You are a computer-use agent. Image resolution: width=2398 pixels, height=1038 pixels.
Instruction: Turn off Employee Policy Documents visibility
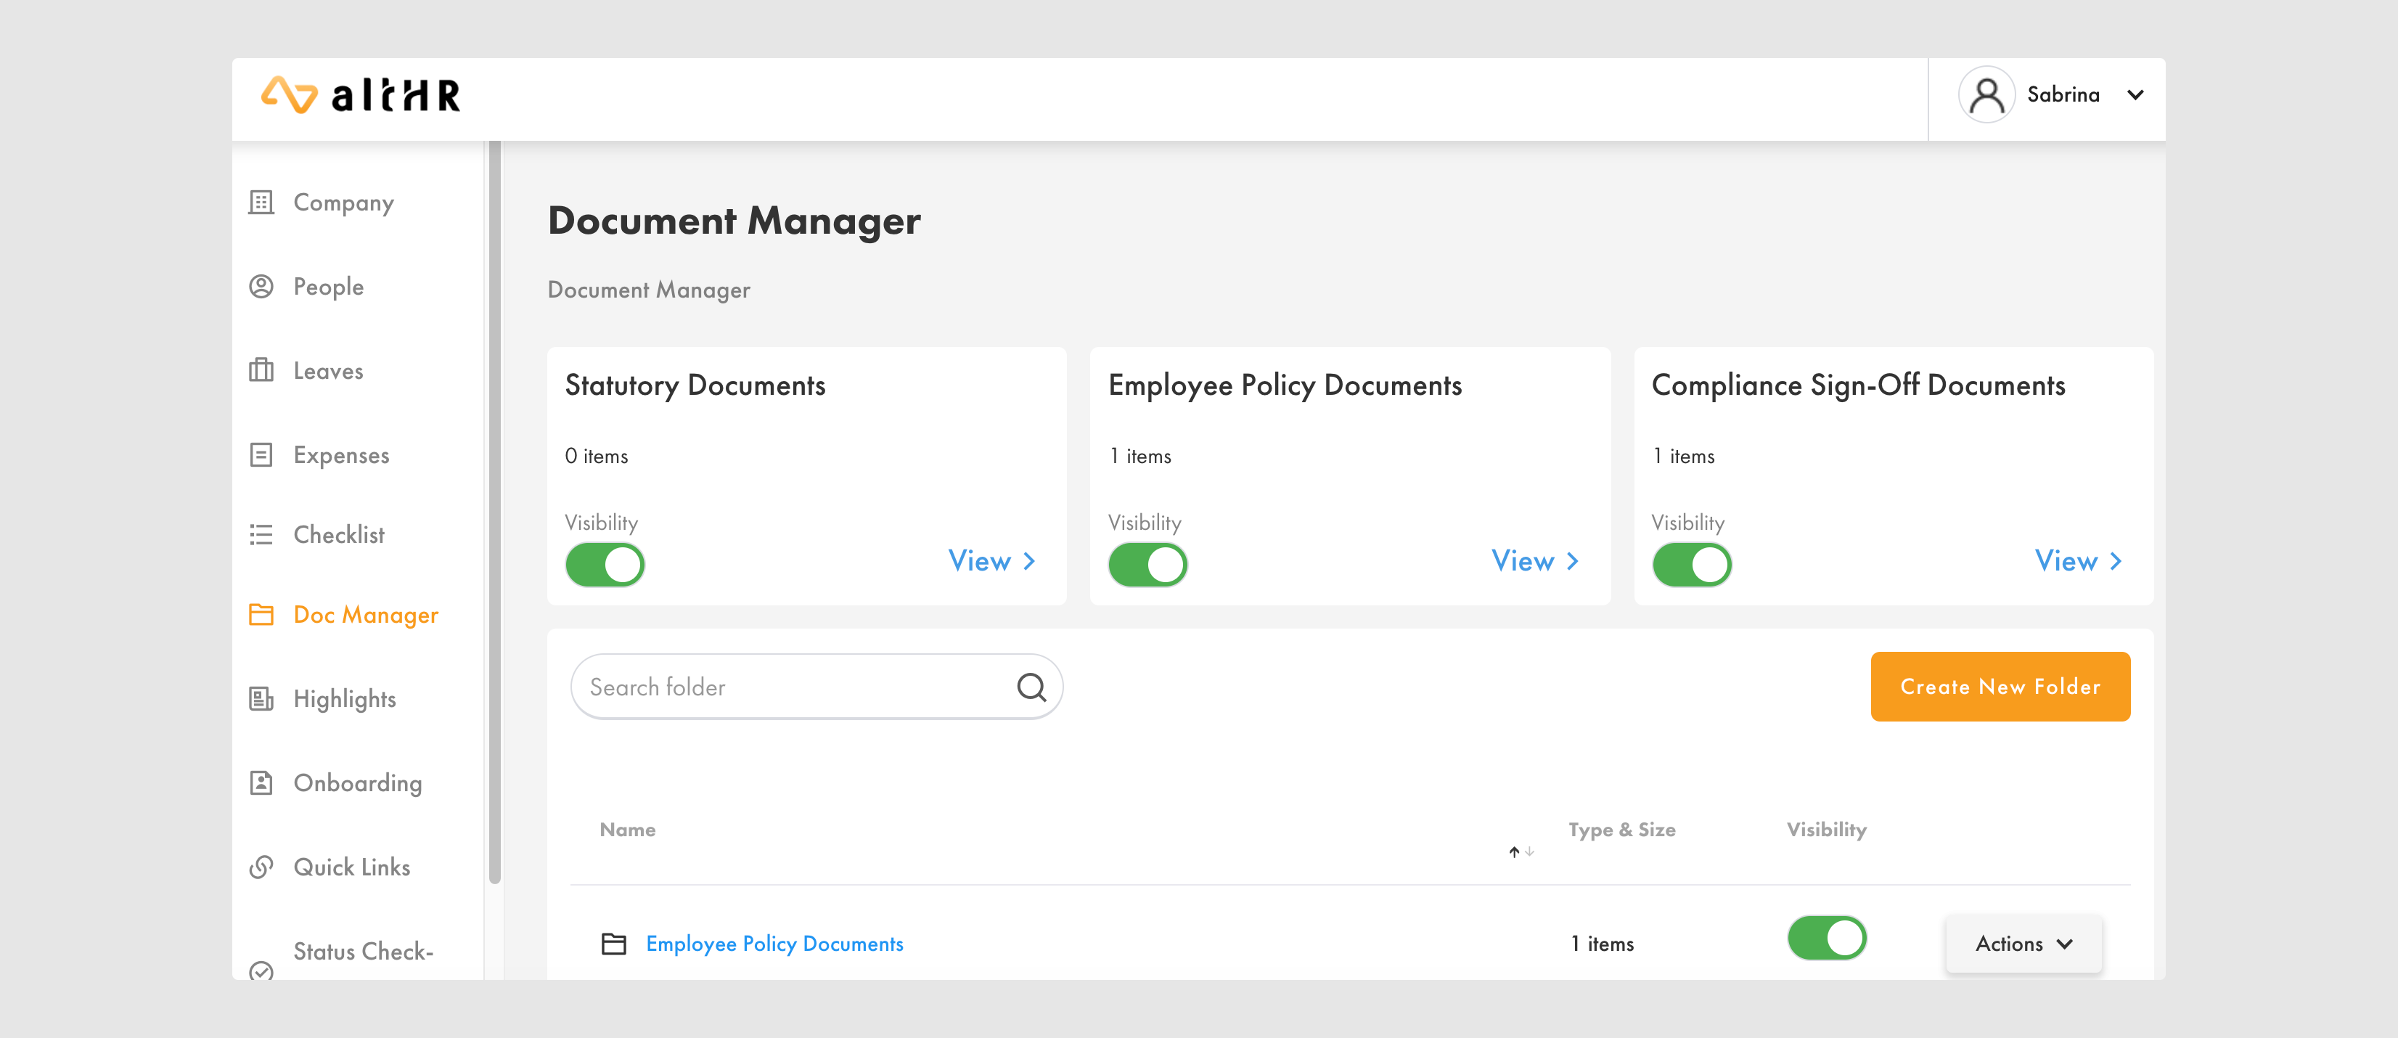pyautogui.click(x=1147, y=564)
